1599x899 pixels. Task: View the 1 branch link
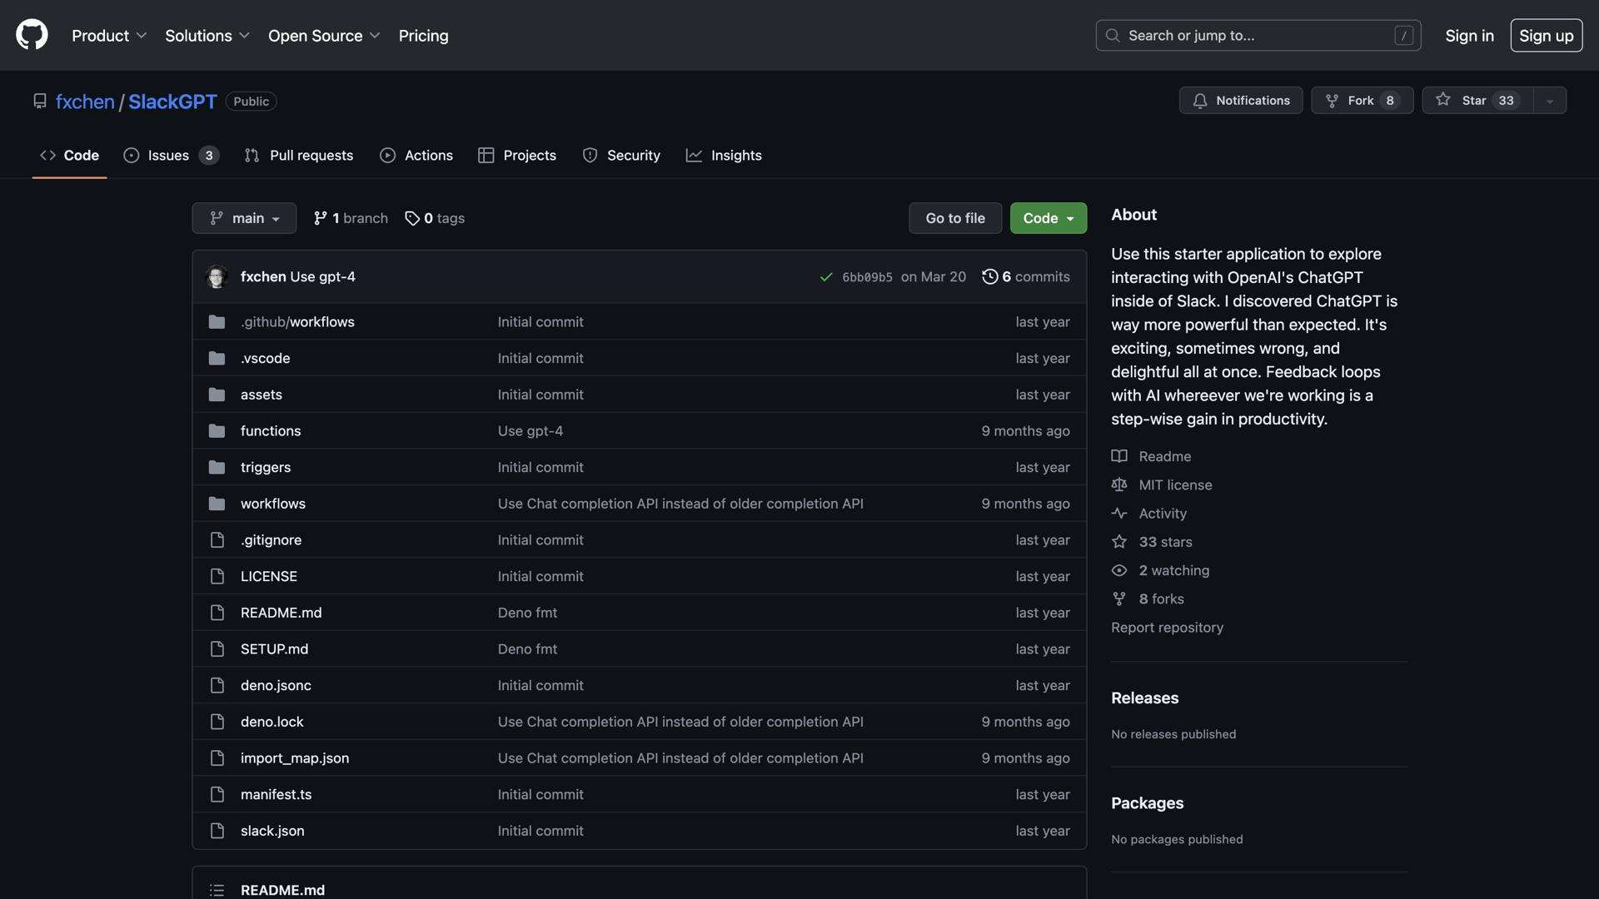point(351,218)
